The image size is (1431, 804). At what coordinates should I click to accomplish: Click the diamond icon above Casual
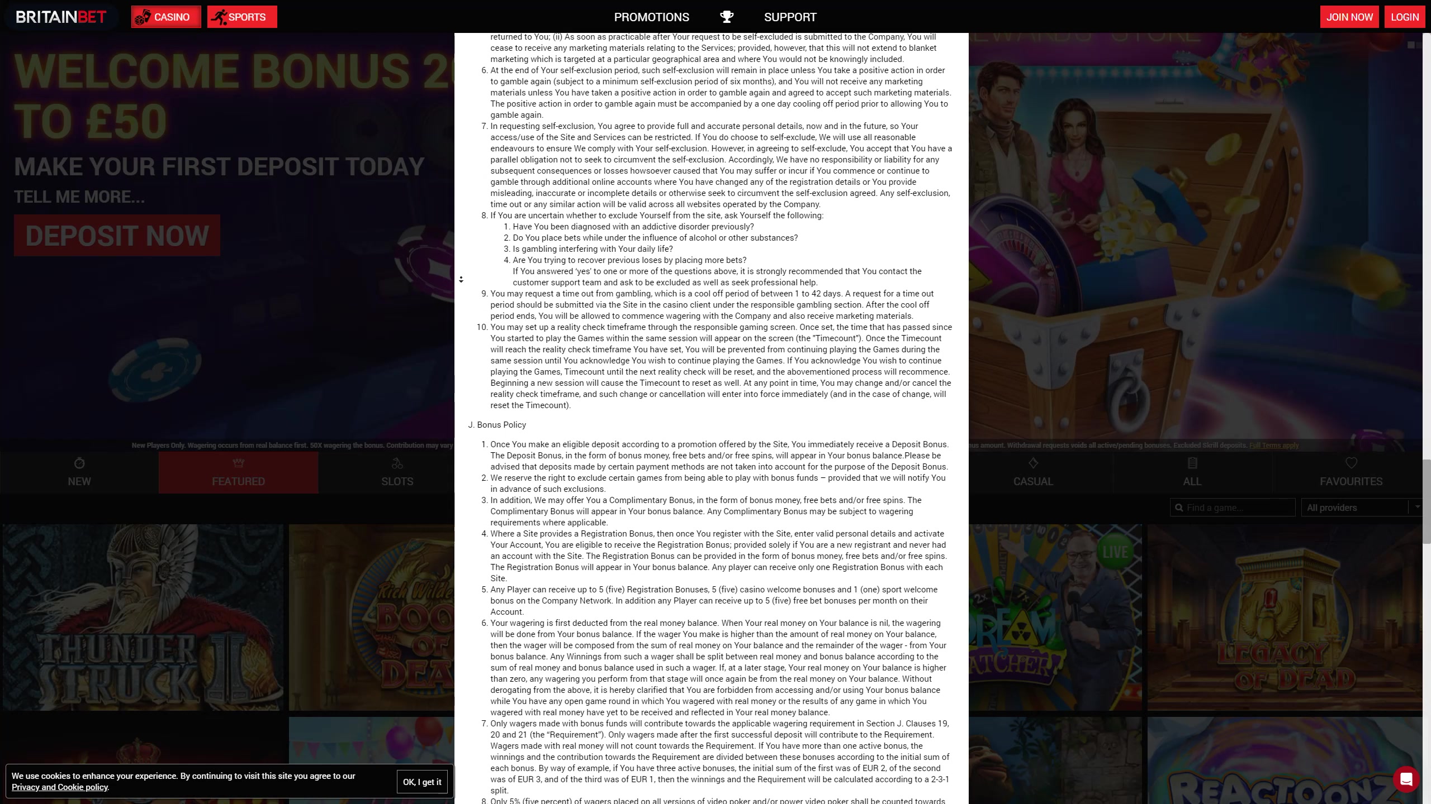1033,463
